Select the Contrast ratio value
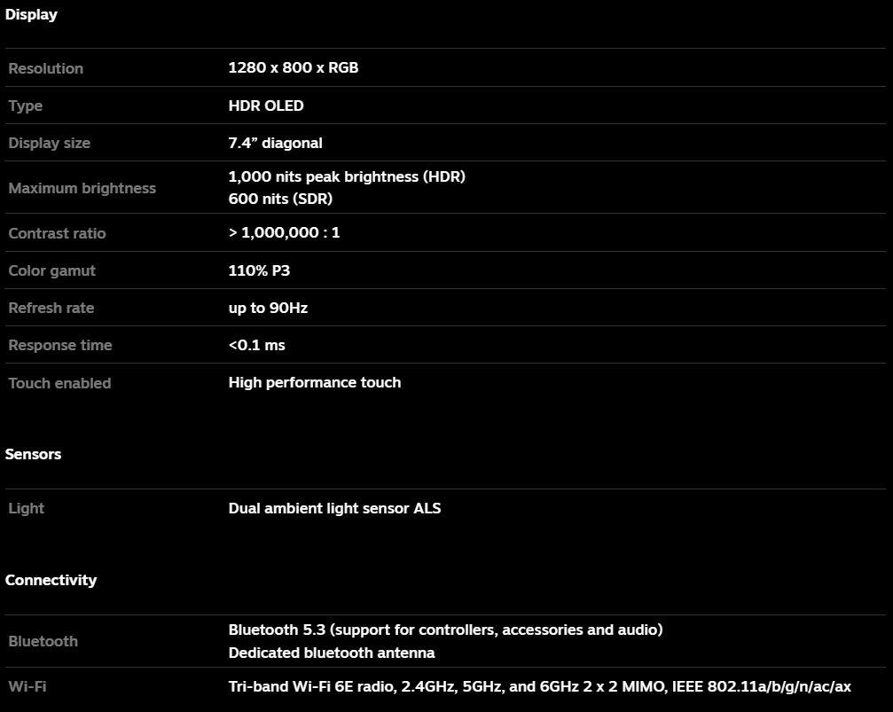This screenshot has width=893, height=712. coord(284,232)
